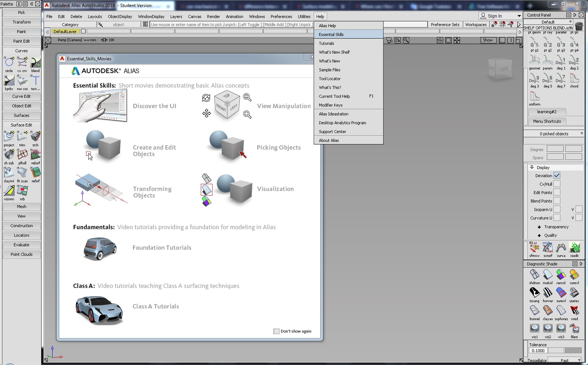This screenshot has height=365, width=588.
Task: Open the ObjectDisplay menu
Action: pos(120,17)
